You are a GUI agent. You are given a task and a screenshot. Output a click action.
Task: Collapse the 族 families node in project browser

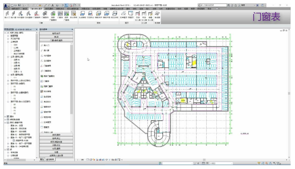pos(5,149)
